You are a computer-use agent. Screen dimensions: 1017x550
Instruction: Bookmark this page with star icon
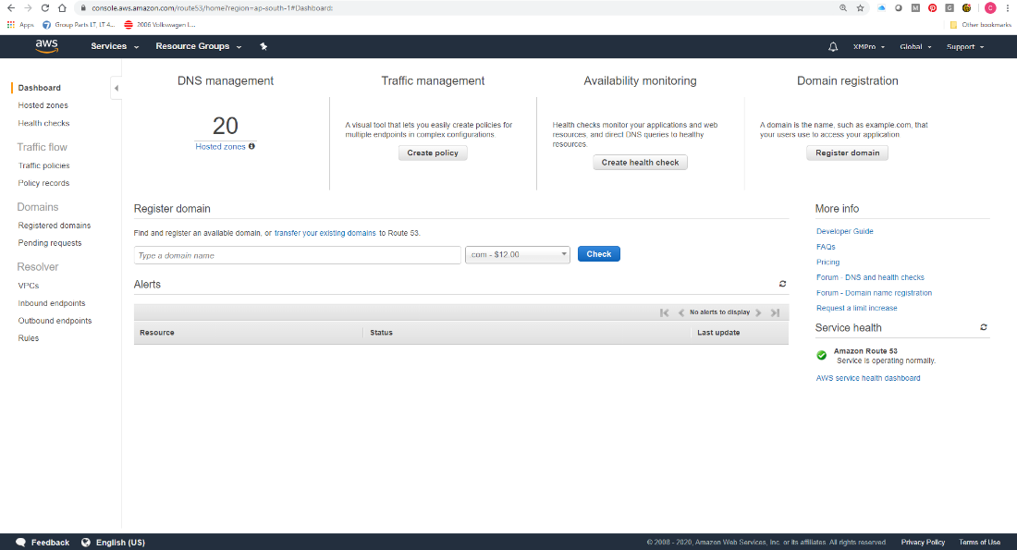860,7
